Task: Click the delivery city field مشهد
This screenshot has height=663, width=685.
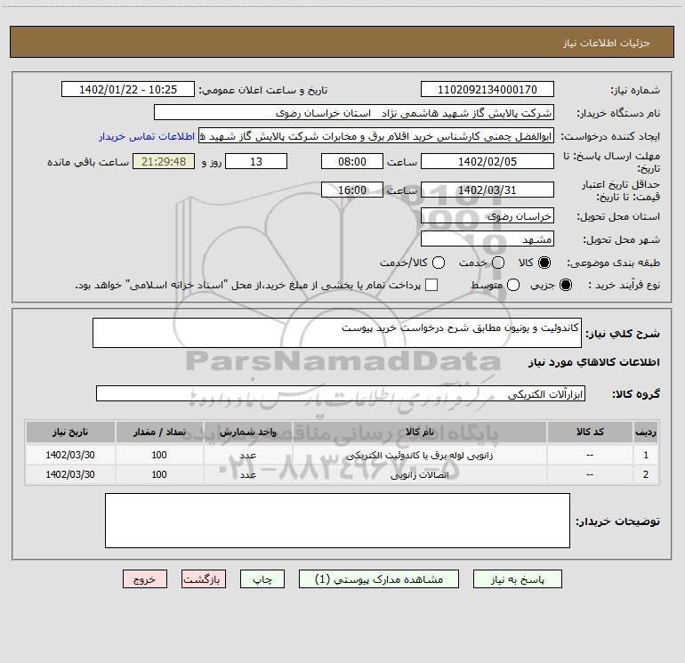Action: point(488,239)
